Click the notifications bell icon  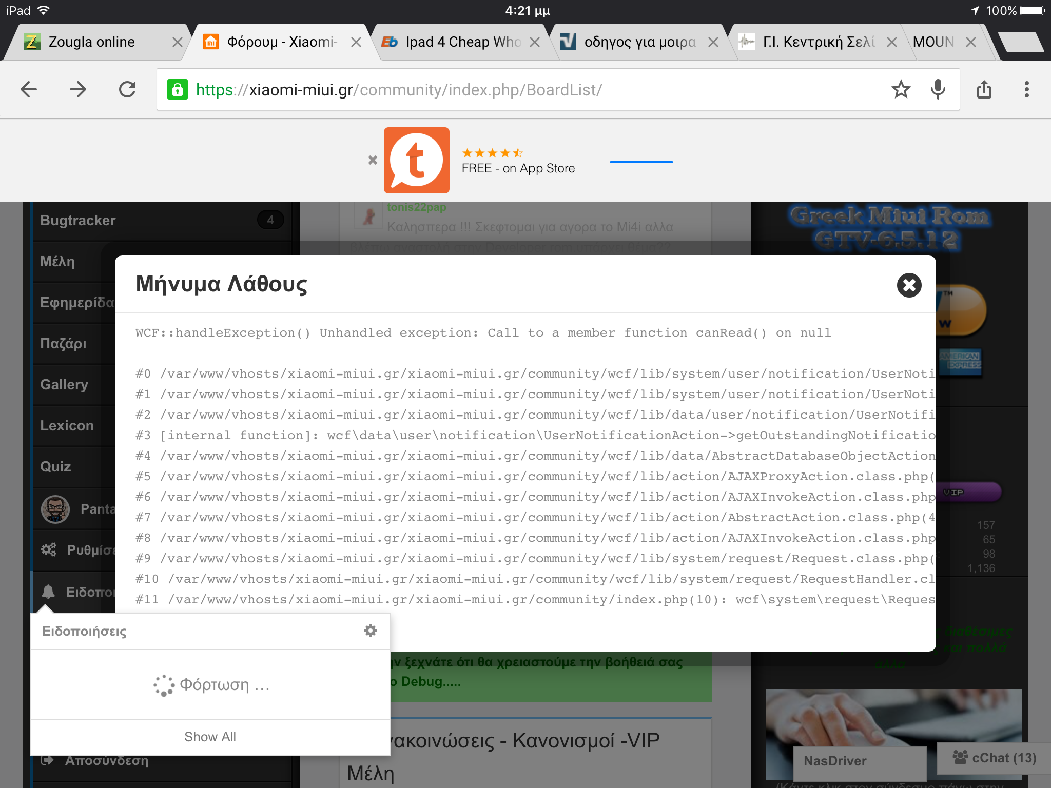click(x=48, y=592)
